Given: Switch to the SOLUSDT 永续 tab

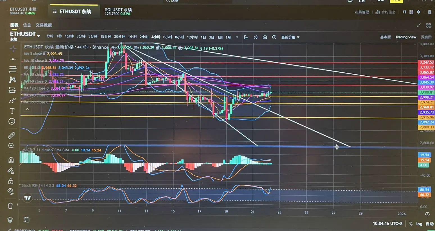Looking at the screenshot, I should point(118,11).
